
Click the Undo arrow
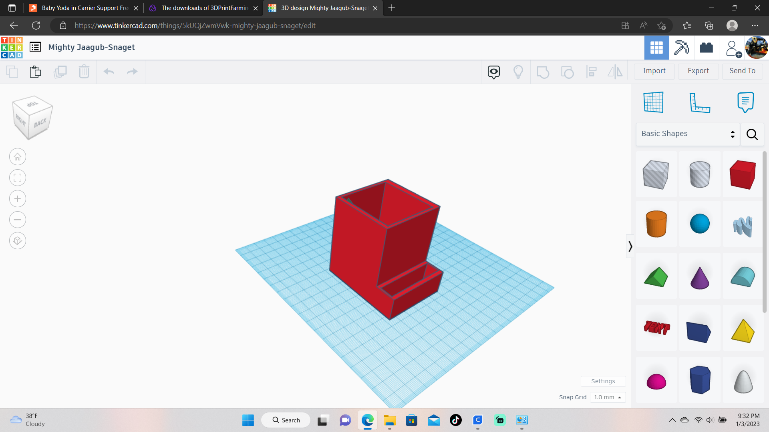pos(109,72)
